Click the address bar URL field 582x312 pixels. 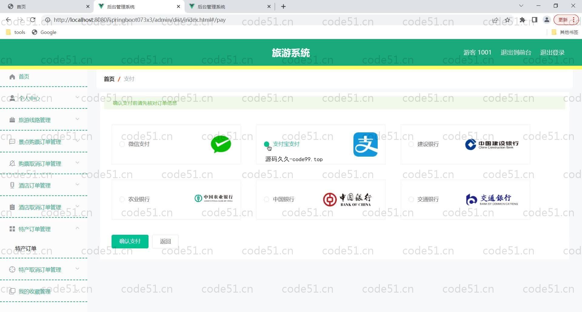267,20
